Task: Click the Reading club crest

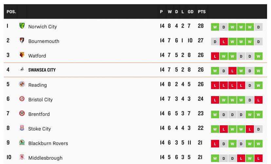Action: click(x=22, y=84)
